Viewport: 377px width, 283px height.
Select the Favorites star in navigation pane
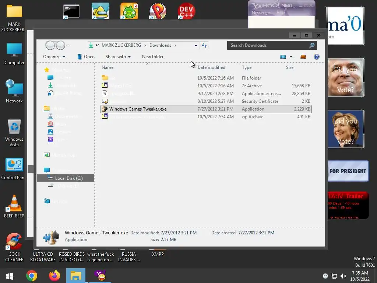(x=47, y=70)
